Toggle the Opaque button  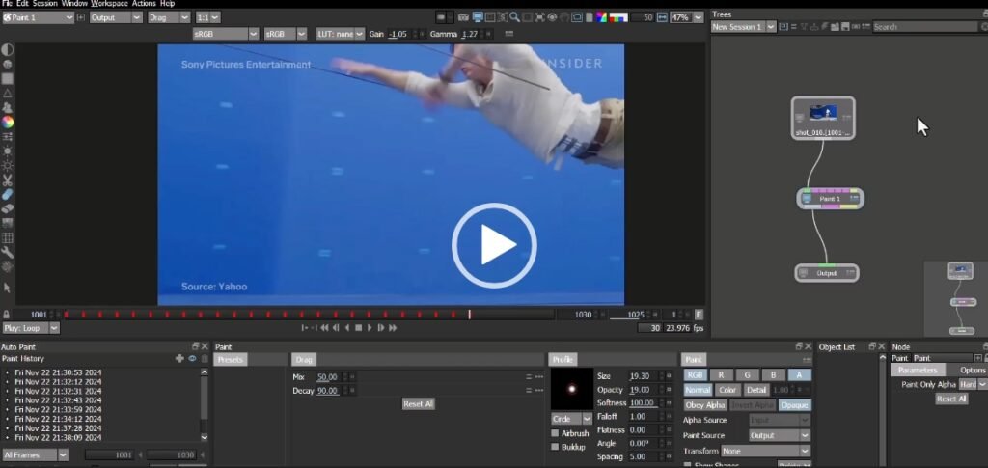(795, 405)
